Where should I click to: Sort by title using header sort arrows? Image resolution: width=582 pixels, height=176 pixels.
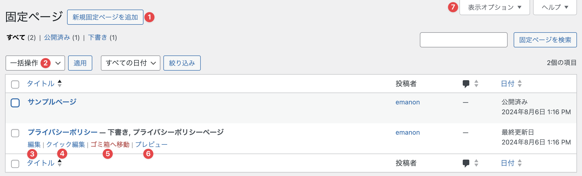[60, 83]
